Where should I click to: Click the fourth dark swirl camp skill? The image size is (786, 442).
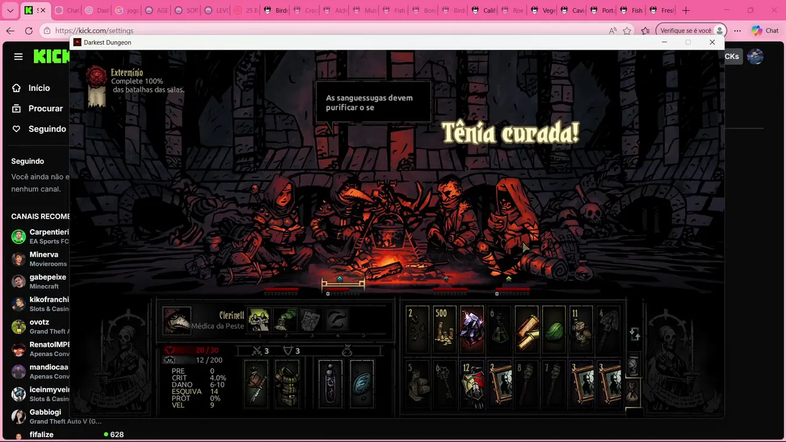[x=337, y=320]
